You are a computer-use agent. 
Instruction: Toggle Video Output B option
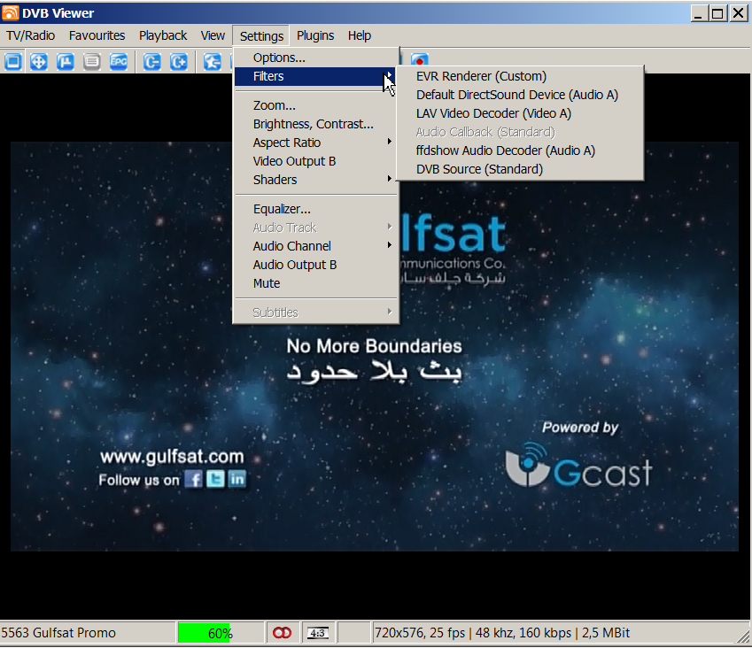pos(294,161)
